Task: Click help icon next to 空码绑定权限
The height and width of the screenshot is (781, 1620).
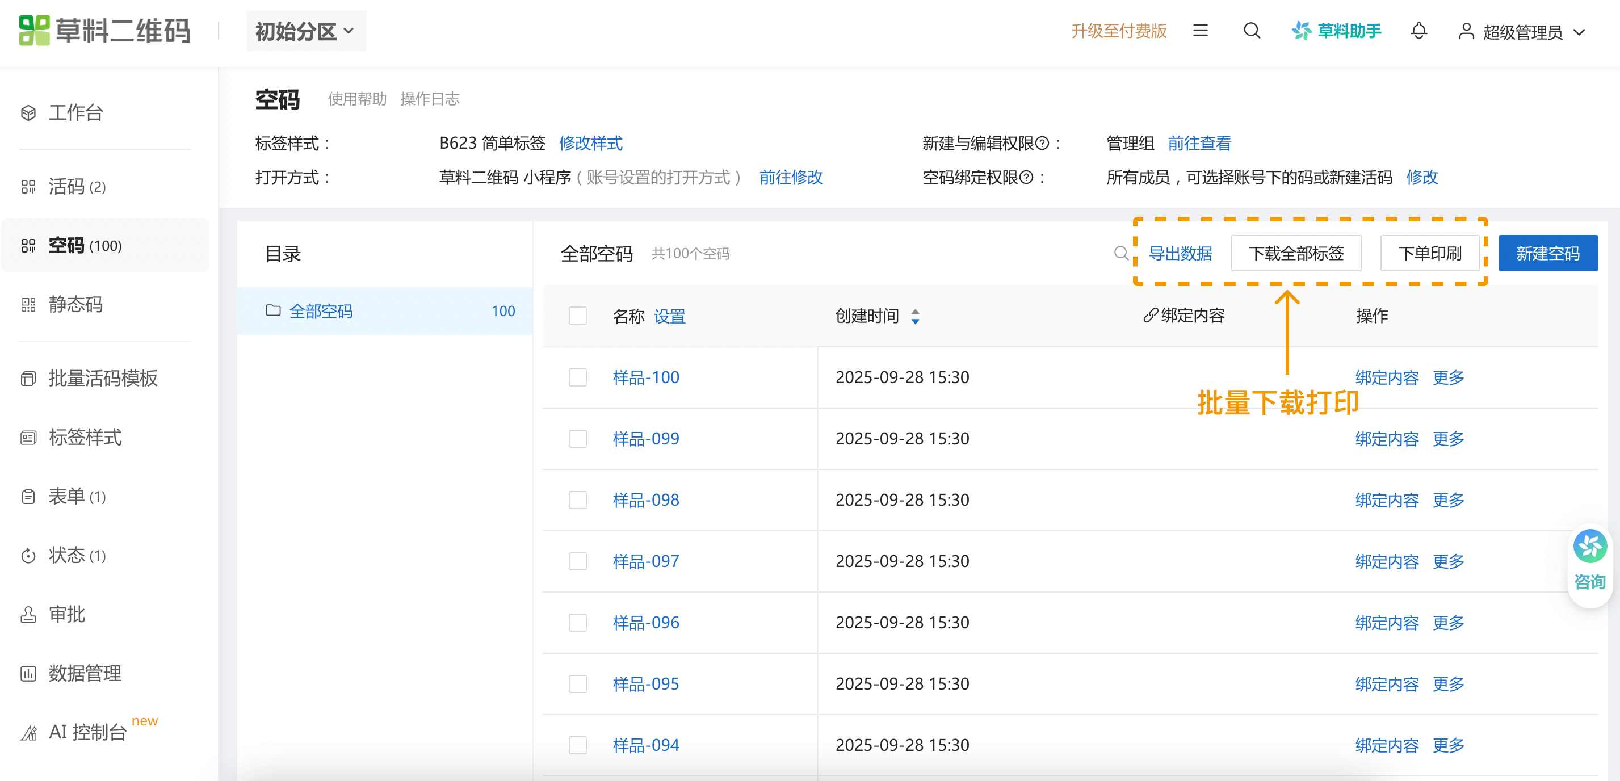Action: [1026, 177]
